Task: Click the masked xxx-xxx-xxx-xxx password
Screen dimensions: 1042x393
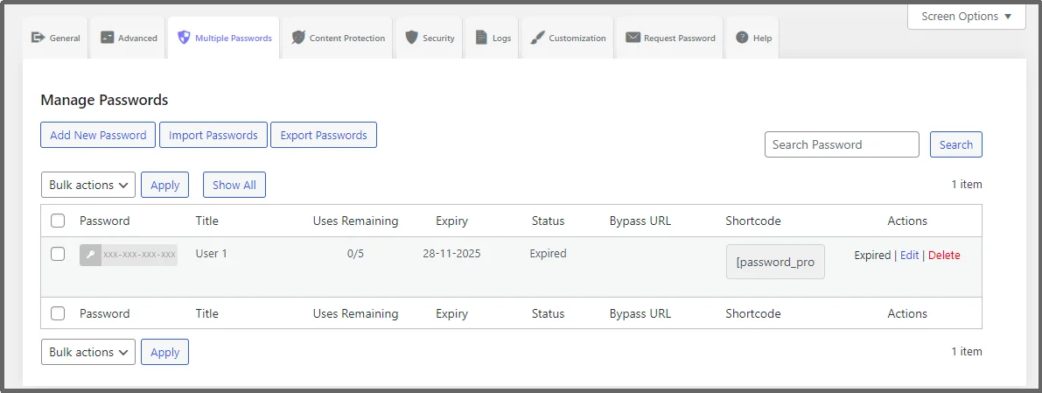Action: [140, 255]
